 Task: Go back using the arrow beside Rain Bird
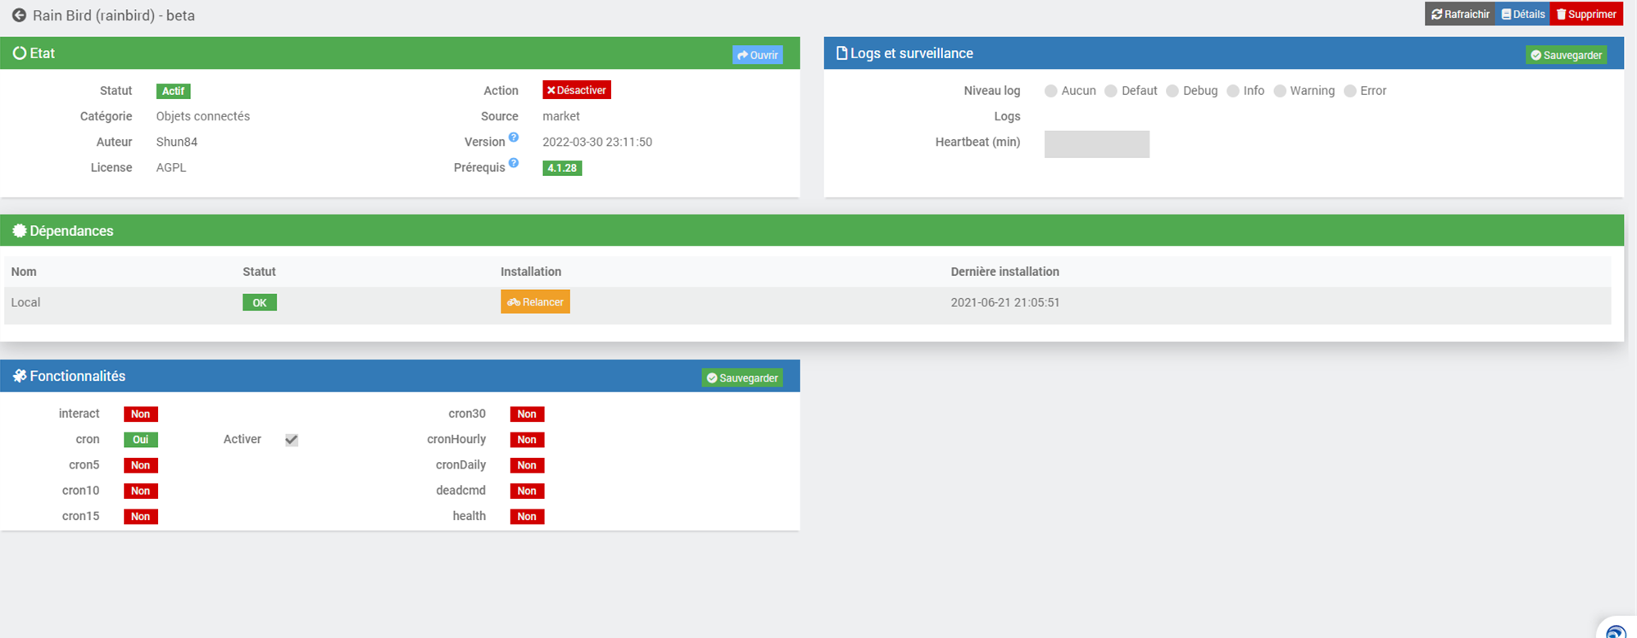coord(19,16)
